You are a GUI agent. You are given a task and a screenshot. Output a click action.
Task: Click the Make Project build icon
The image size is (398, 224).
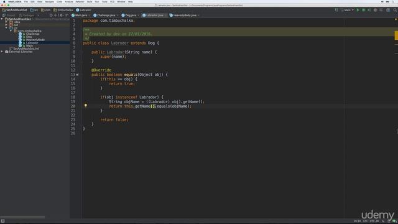click(336, 10)
